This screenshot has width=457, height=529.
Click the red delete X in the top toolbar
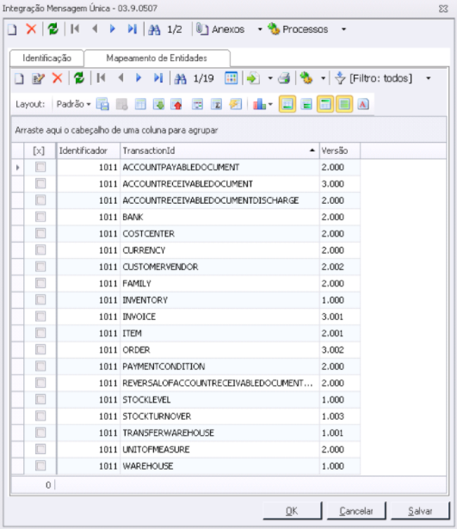click(31, 29)
